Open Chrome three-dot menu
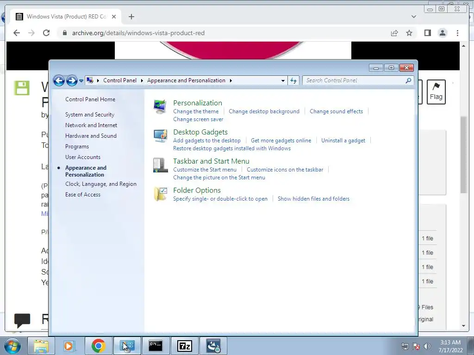The width and height of the screenshot is (474, 355). coord(457,33)
